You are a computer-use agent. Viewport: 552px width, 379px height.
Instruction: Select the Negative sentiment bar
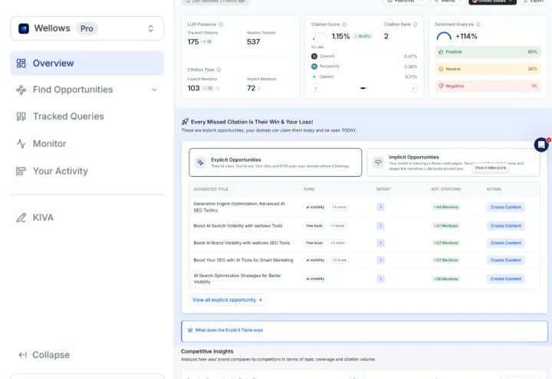(x=488, y=86)
